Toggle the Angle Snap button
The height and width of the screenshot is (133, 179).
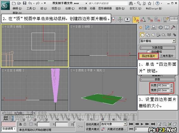143,19
